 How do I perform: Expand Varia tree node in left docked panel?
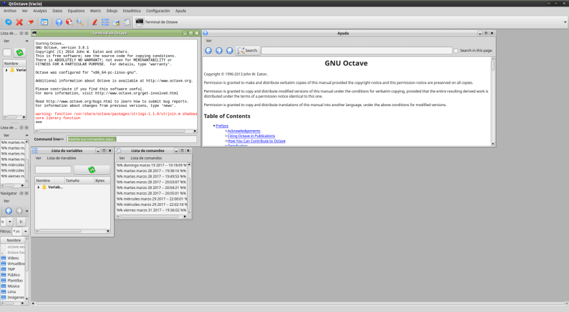(x=6, y=70)
